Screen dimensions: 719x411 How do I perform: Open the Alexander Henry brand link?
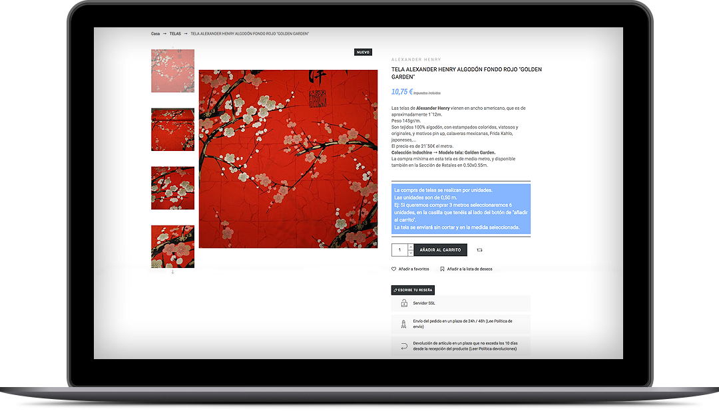click(416, 60)
